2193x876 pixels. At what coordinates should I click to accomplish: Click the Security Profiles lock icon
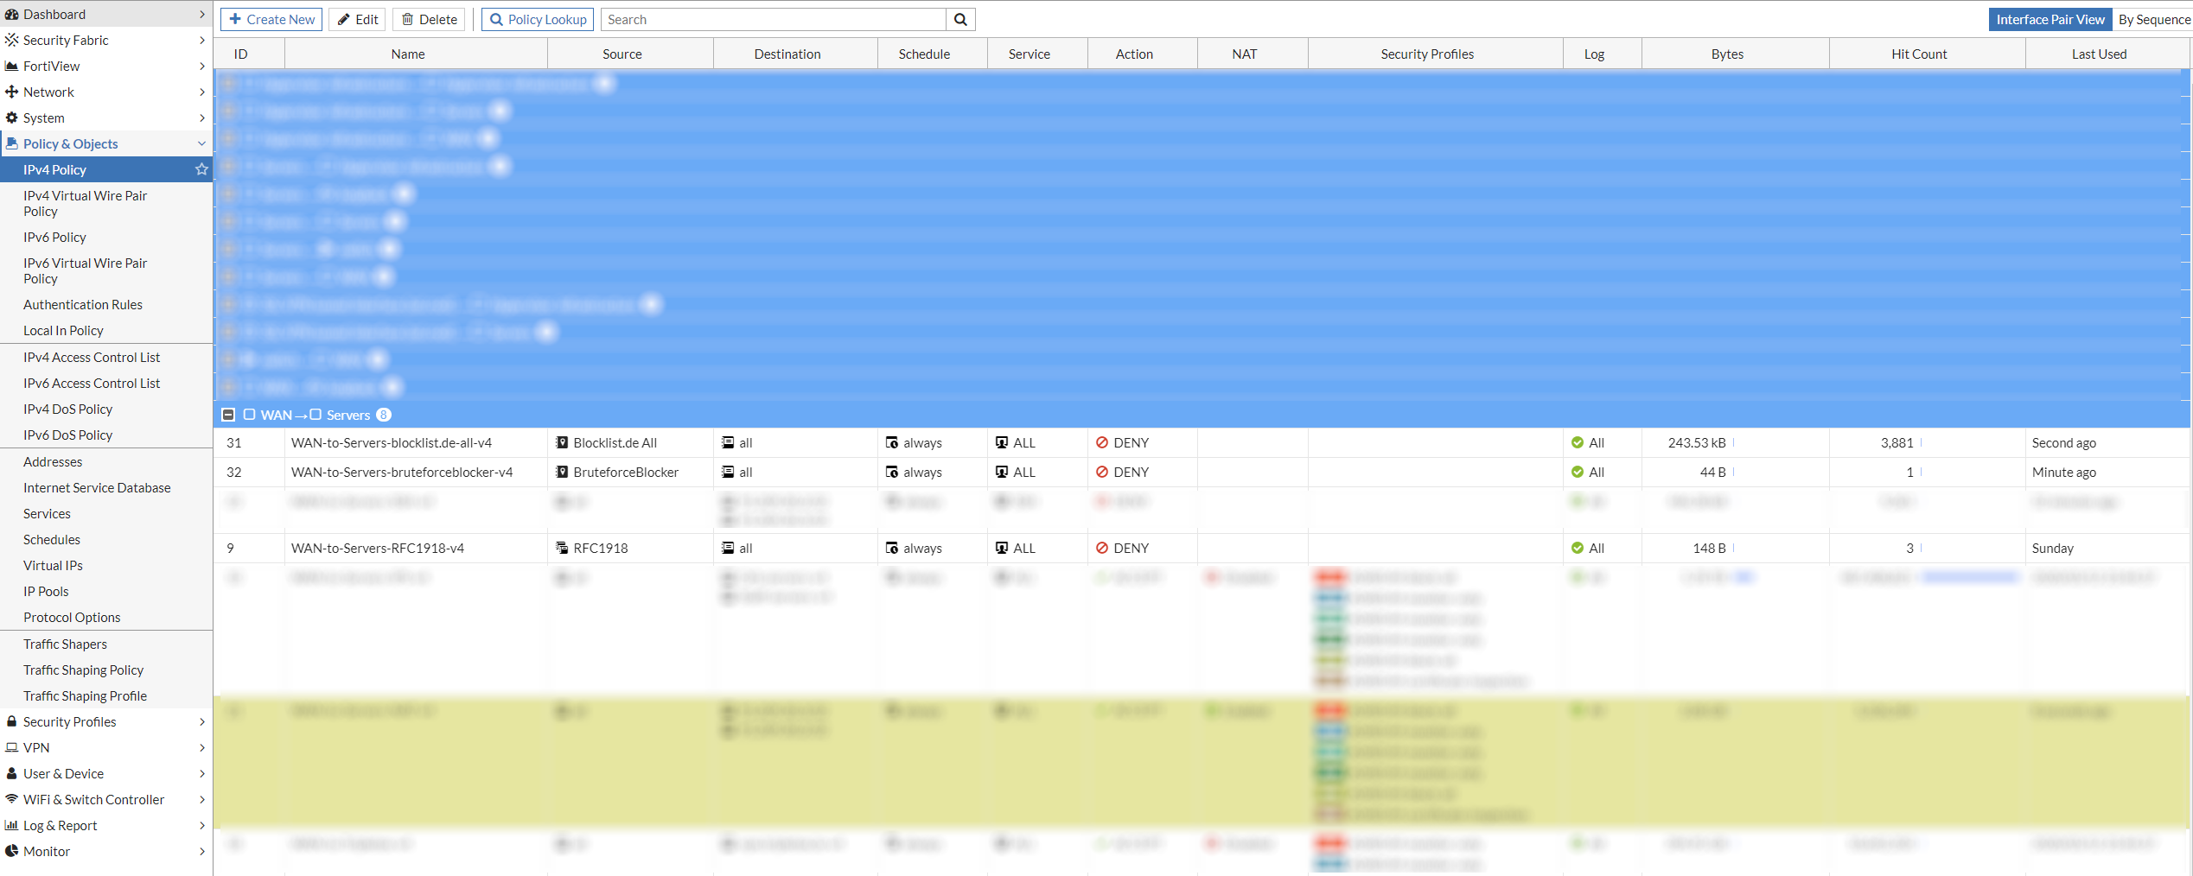click(12, 722)
